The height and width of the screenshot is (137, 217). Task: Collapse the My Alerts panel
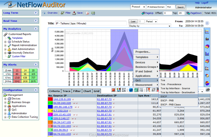36,65
